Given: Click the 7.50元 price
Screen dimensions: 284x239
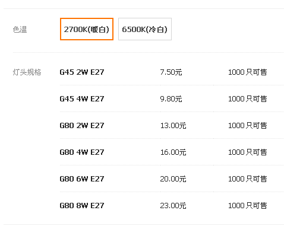Looking at the screenshot, I should point(171,72).
